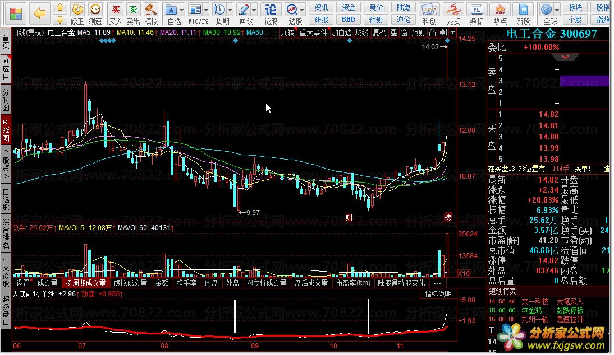The height and width of the screenshot is (355, 614).
Task: Open 设置 settings in indicator tab bar
Action: tap(22, 283)
